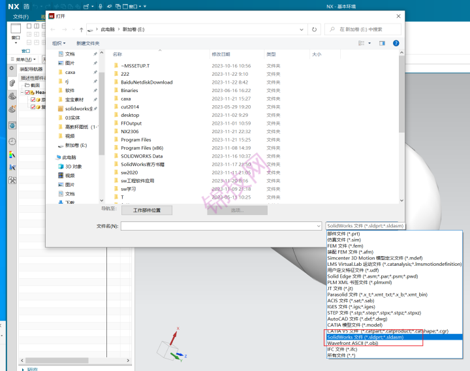Image resolution: width=470 pixels, height=371 pixels.
Task: Select the sw2020 folder
Action: pos(129,172)
